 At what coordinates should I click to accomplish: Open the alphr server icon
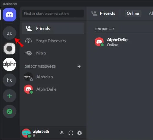pyautogui.click(x=9, y=64)
